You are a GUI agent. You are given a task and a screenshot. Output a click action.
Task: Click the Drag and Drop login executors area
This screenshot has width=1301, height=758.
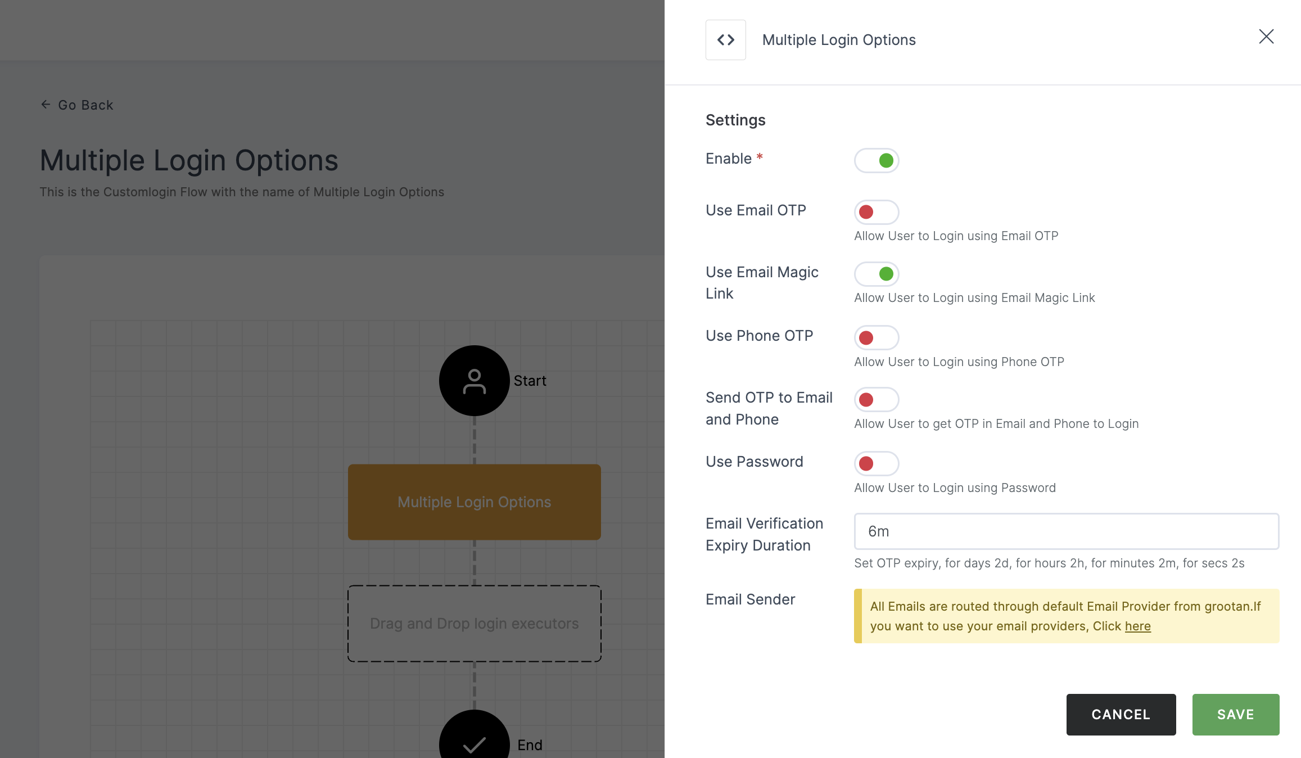(x=475, y=624)
